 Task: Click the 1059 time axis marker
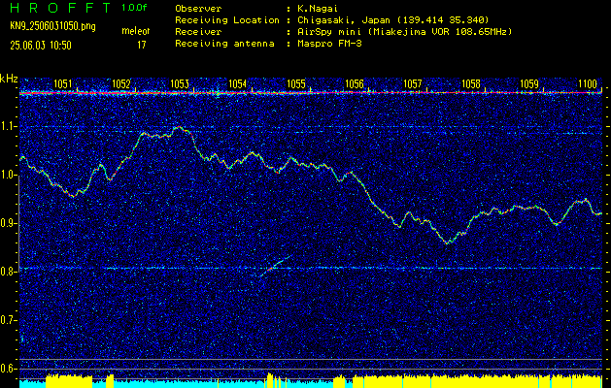coord(529,83)
